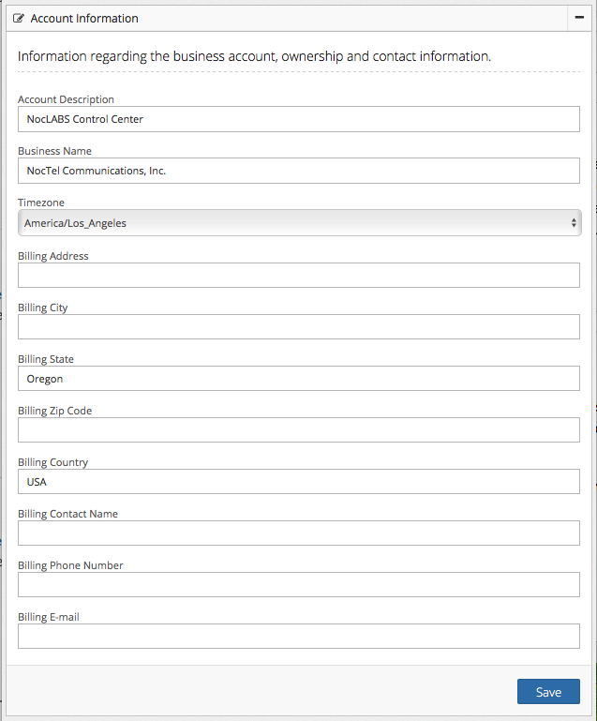Focus the Billing Zip Code input
Image resolution: width=597 pixels, height=721 pixels.
click(x=298, y=429)
